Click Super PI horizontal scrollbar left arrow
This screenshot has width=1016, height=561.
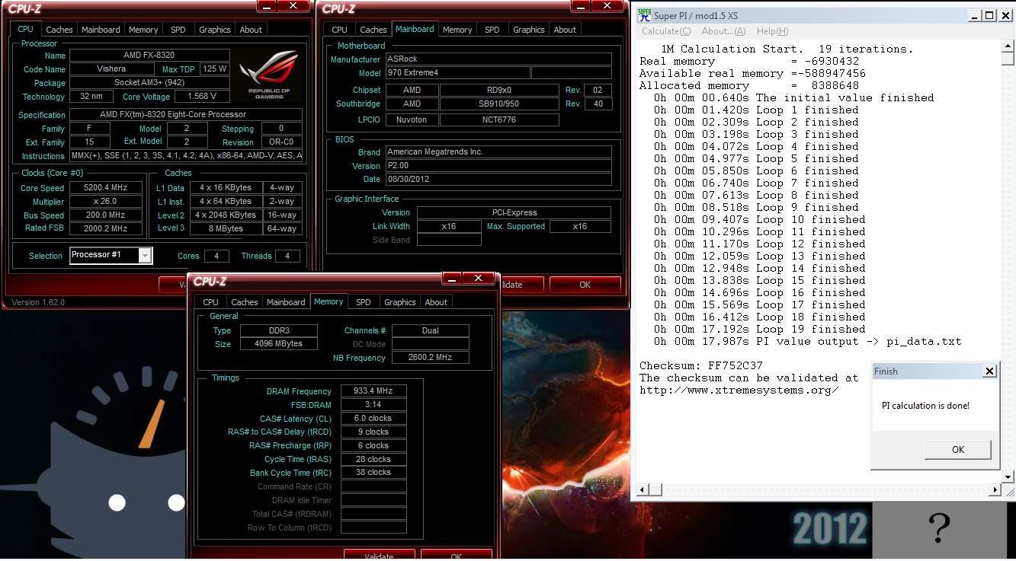coord(643,489)
